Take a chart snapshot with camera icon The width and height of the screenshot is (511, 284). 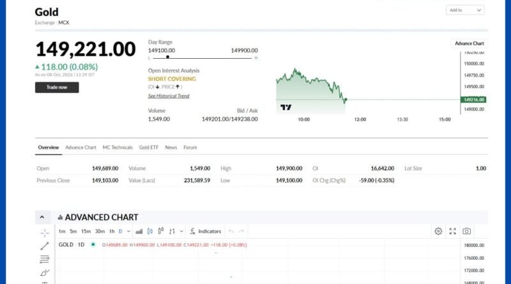tap(467, 231)
